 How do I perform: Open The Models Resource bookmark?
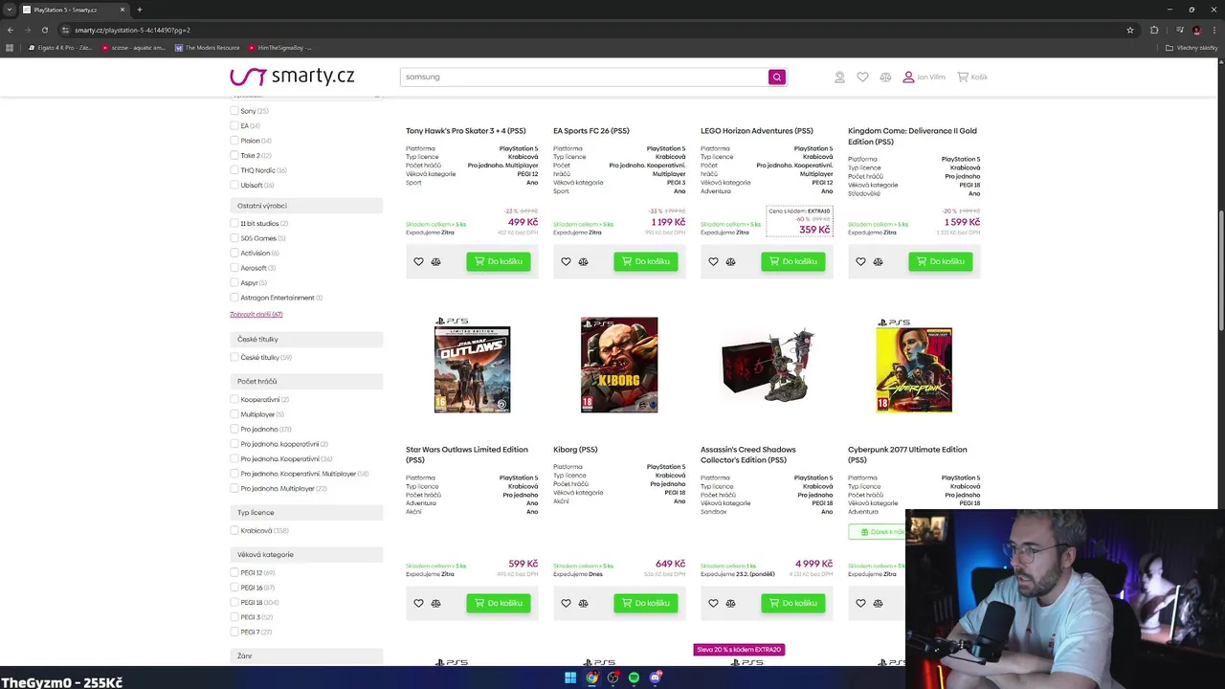pyautogui.click(x=208, y=48)
